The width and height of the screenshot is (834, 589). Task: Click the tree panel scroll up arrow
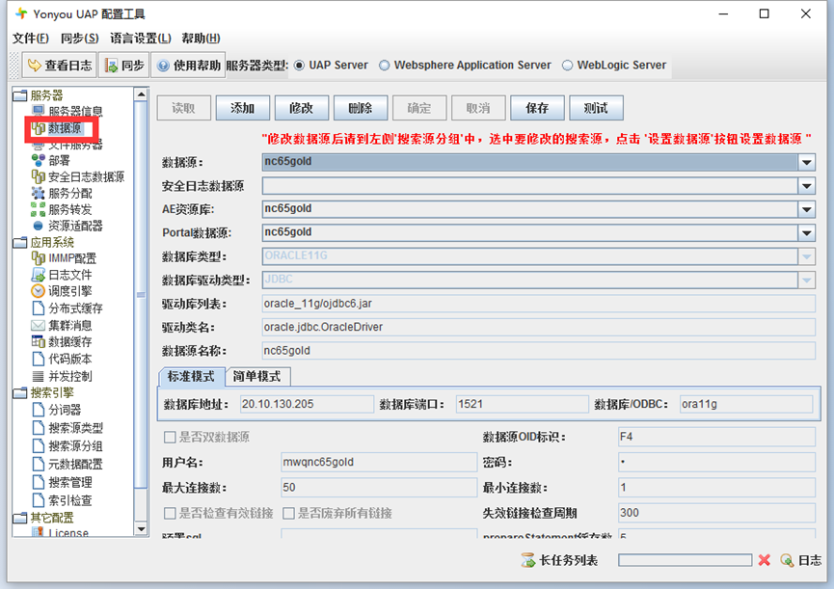coord(141,94)
